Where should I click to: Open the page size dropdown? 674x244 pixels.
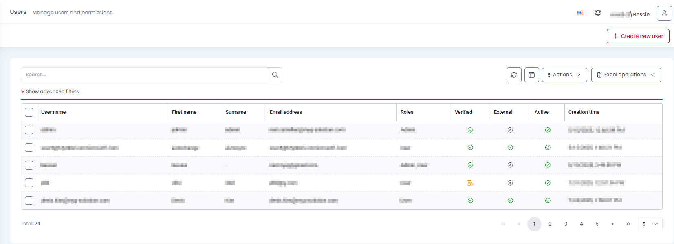pos(650,224)
